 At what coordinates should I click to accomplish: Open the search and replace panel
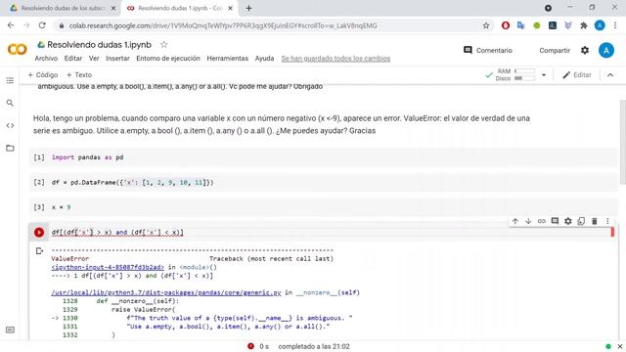tap(10, 103)
